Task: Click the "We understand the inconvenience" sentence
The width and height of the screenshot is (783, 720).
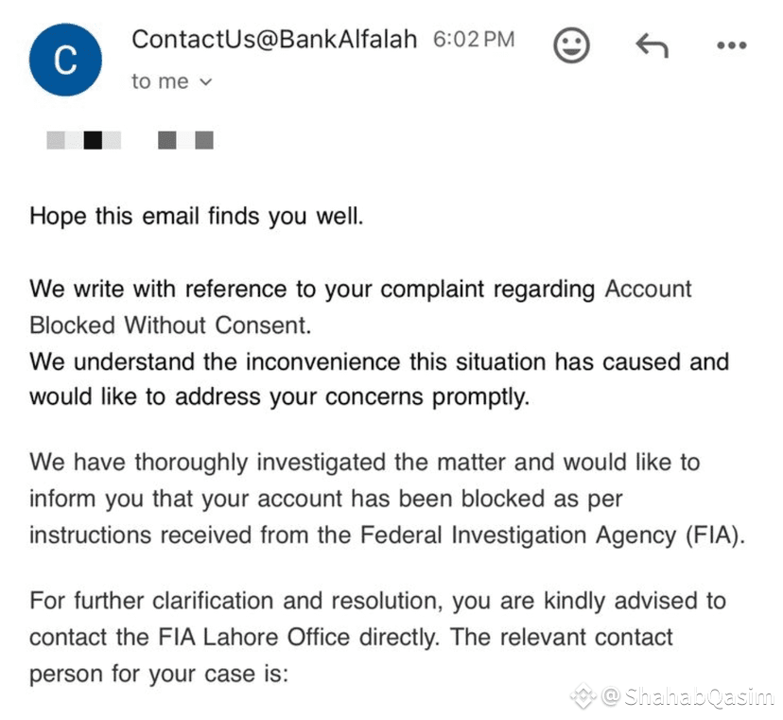Action: point(379,379)
